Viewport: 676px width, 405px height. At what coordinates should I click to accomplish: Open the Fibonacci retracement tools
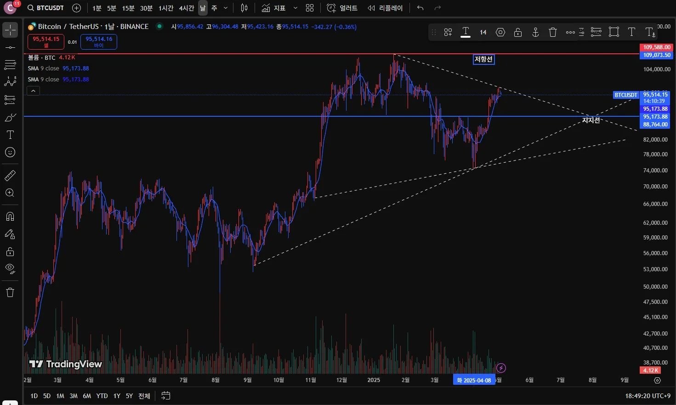[10, 64]
